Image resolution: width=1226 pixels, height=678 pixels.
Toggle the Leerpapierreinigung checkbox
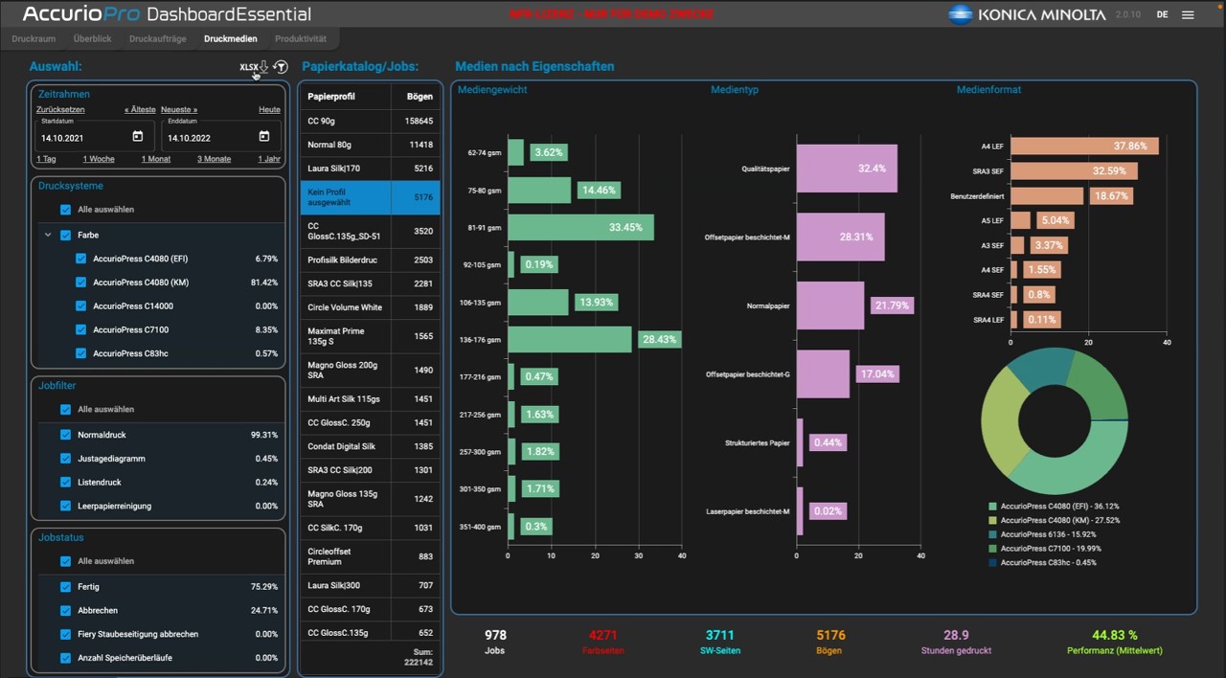(65, 506)
